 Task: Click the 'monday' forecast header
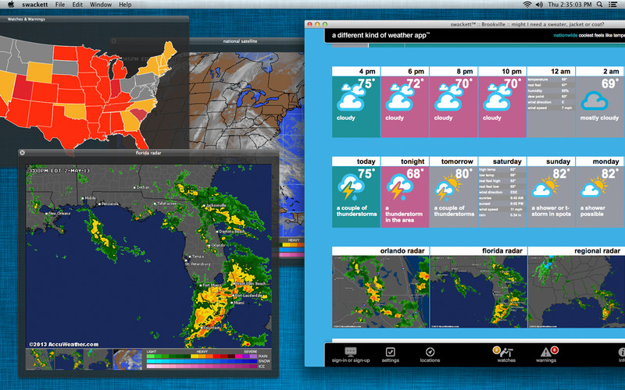[599, 161]
